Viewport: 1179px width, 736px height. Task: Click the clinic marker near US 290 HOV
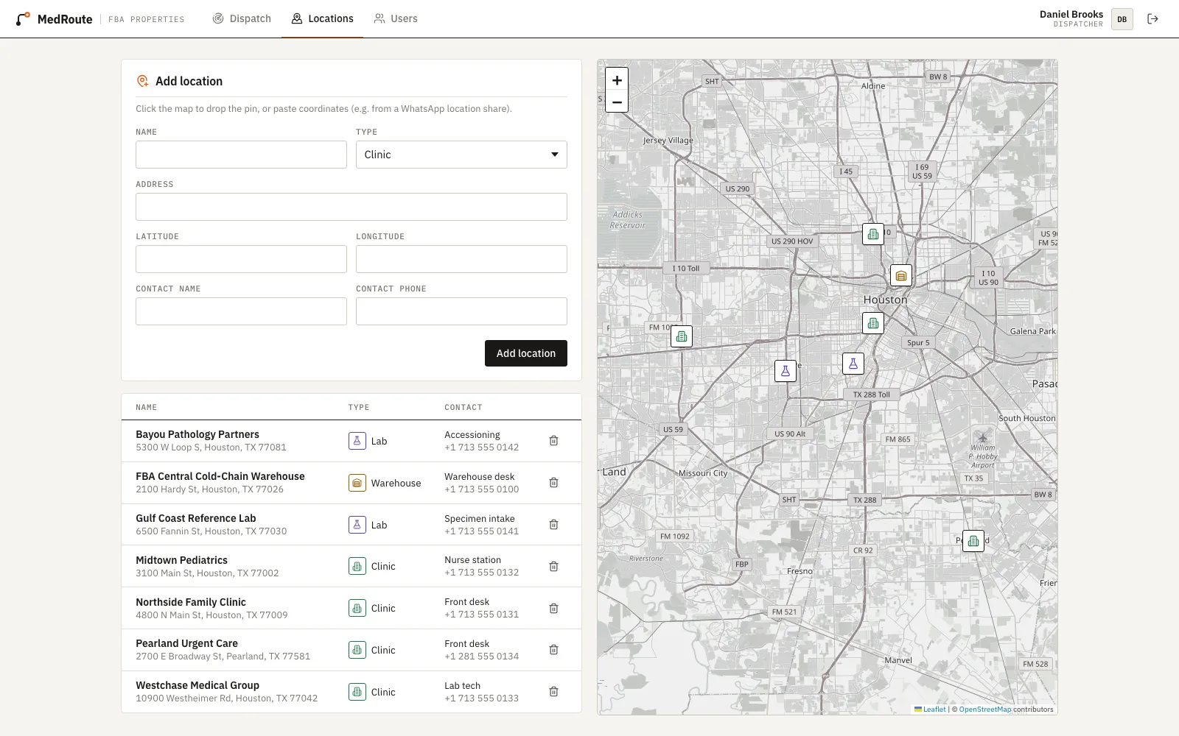pyautogui.click(x=873, y=234)
